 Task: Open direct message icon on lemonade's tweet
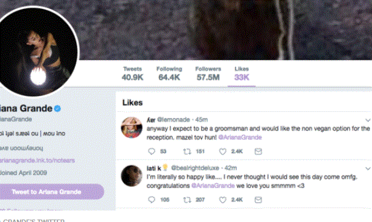(258, 151)
